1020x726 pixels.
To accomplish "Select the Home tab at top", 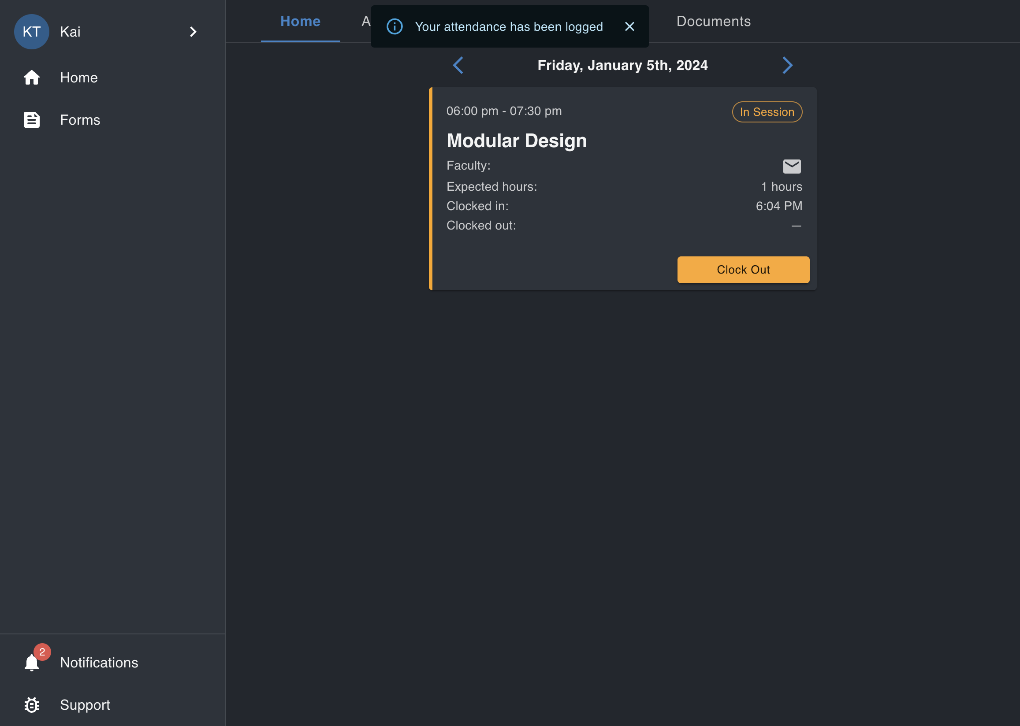I will [300, 21].
